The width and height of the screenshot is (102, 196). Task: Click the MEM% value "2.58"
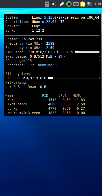[81, 104]
